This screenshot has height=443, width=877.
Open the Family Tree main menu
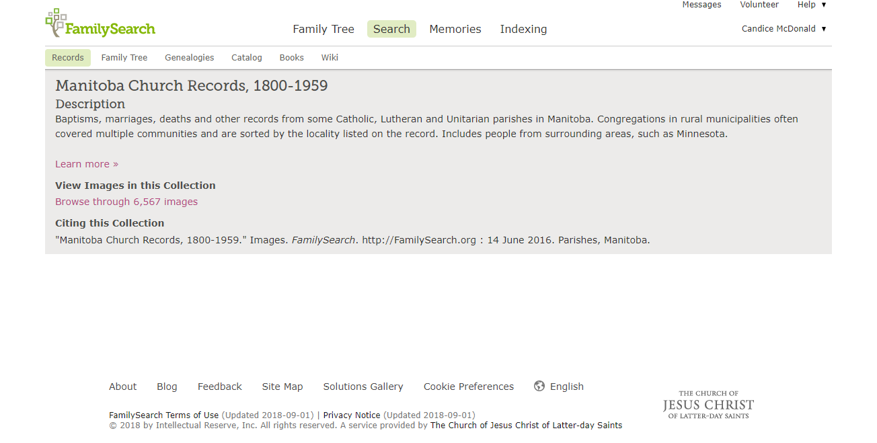coord(323,29)
